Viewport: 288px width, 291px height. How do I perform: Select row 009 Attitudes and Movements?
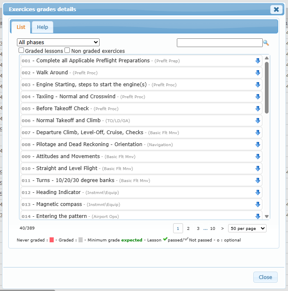141,156
